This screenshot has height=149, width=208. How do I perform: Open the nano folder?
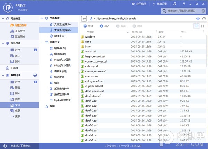click(x=143, y=42)
